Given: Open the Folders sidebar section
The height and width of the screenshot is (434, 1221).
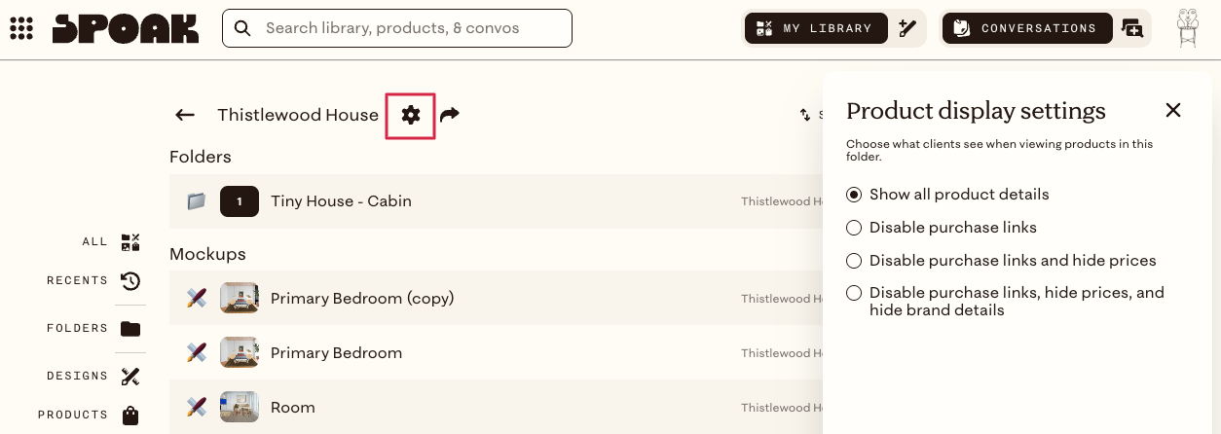Looking at the screenshot, I should pyautogui.click(x=93, y=328).
